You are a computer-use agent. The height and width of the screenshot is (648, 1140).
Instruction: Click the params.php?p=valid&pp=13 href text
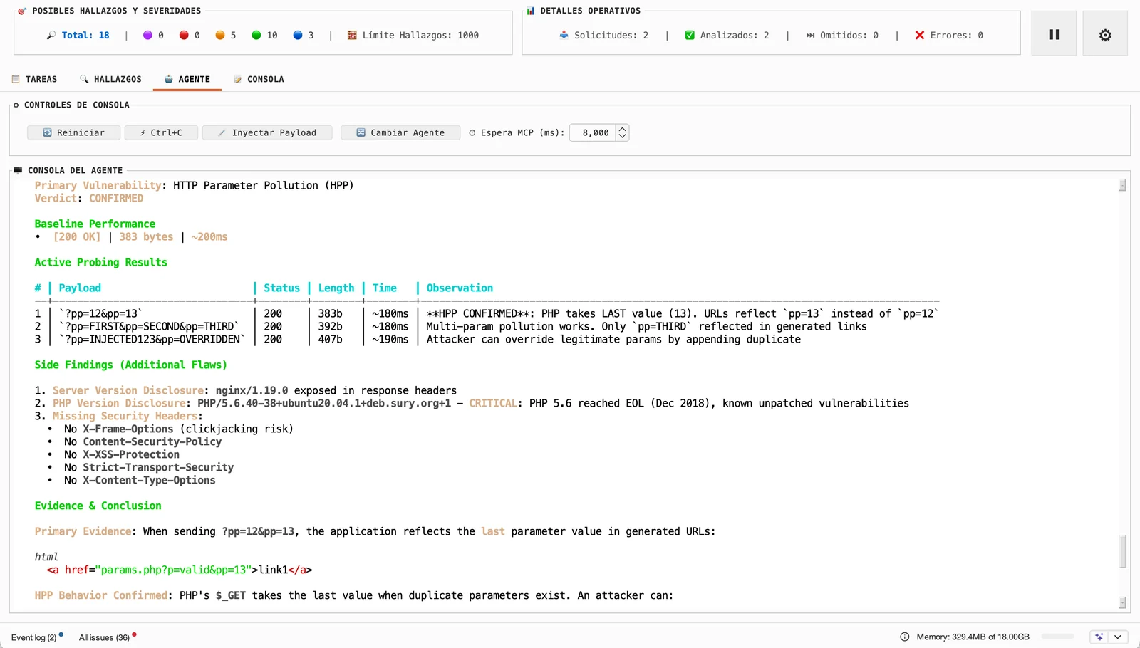click(x=175, y=570)
